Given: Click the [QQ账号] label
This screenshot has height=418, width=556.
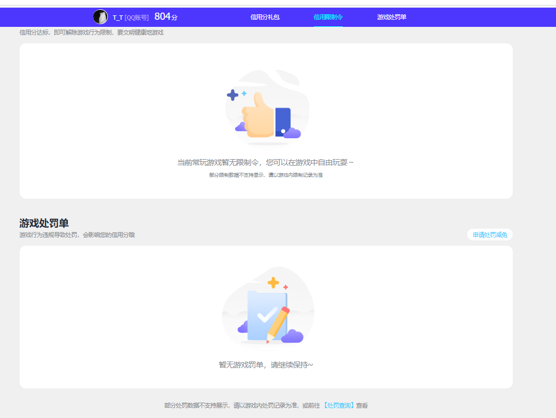Looking at the screenshot, I should click(x=136, y=18).
